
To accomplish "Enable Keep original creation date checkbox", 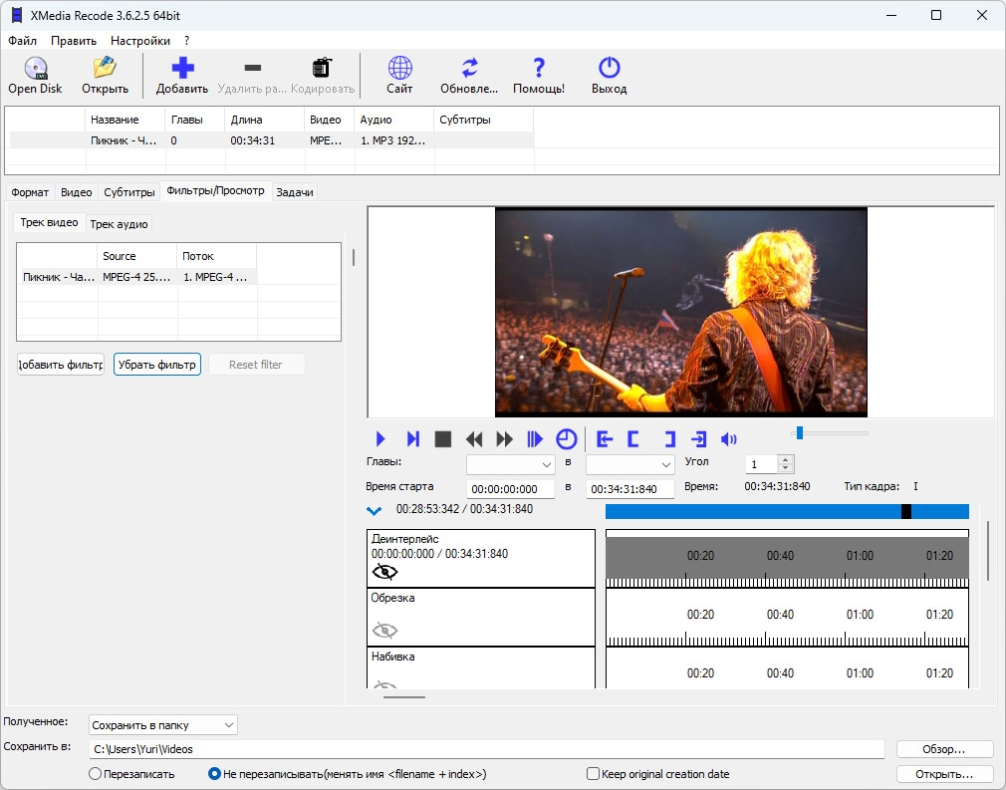I will click(594, 774).
